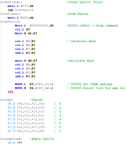Click the rts instruction
This screenshot has height=145, width=126.
click(x=10, y=92)
